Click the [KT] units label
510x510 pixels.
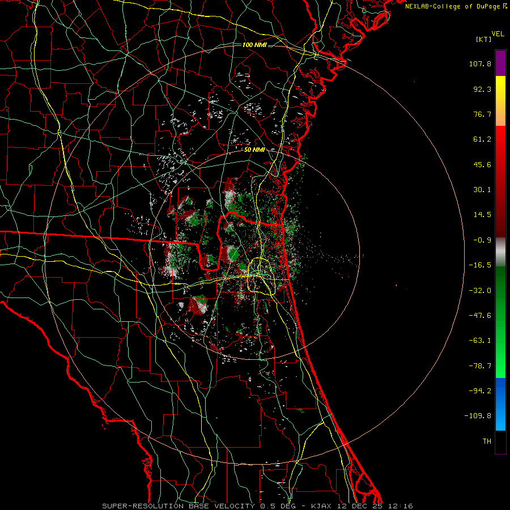pos(484,39)
